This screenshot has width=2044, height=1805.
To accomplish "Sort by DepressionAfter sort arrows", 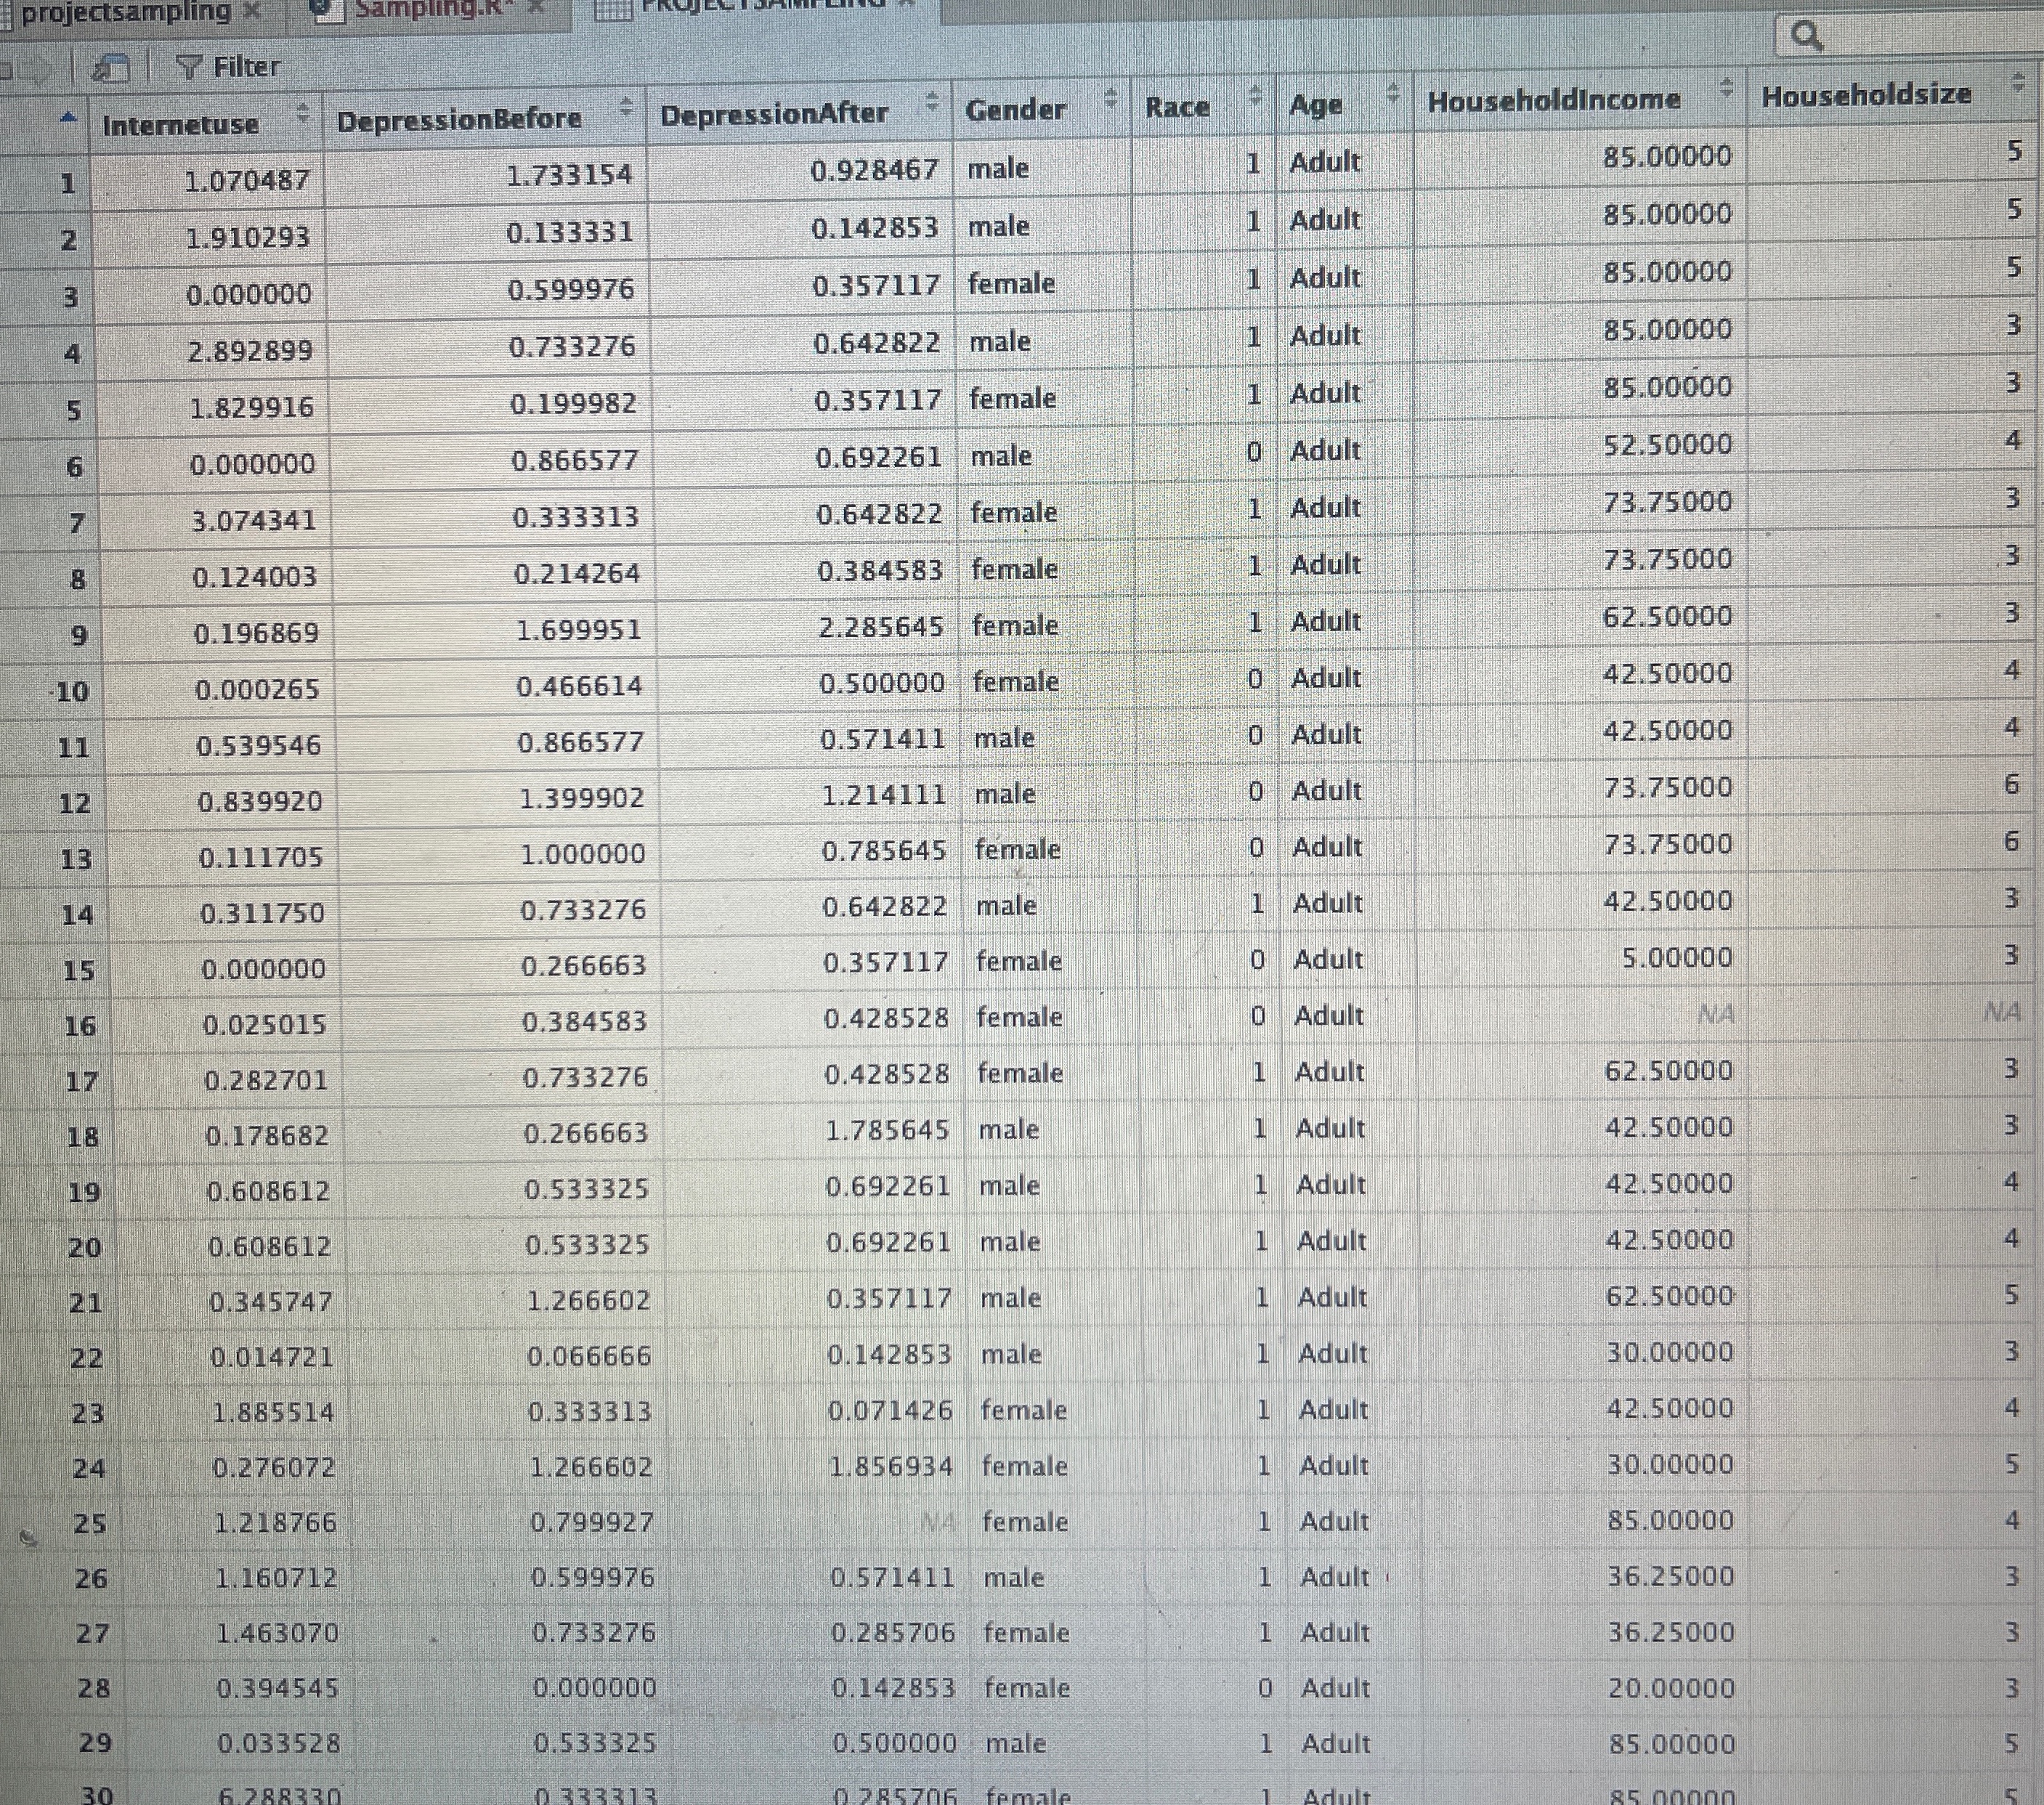I will [x=931, y=101].
